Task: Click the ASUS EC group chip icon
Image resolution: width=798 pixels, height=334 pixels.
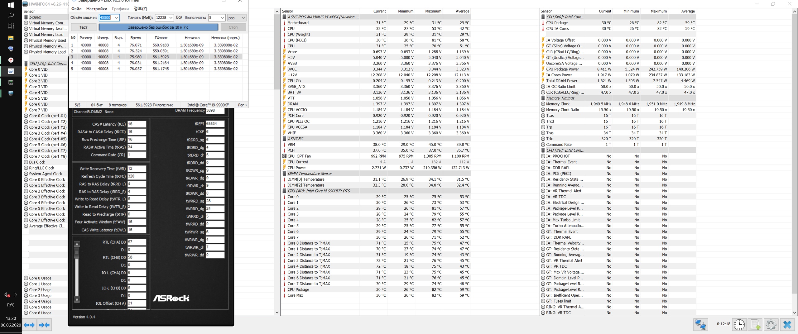Action: [x=284, y=139]
